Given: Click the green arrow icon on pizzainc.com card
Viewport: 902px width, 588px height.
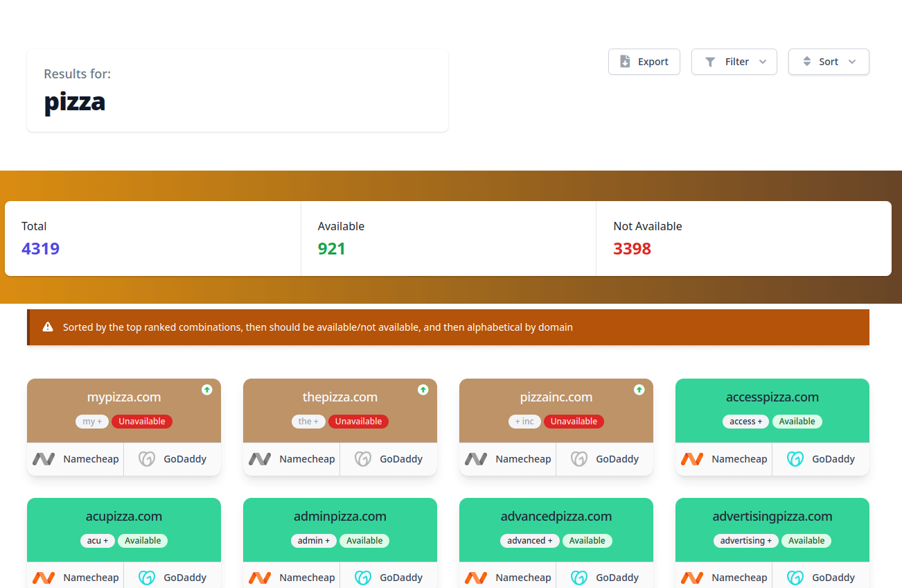Looking at the screenshot, I should pos(639,390).
